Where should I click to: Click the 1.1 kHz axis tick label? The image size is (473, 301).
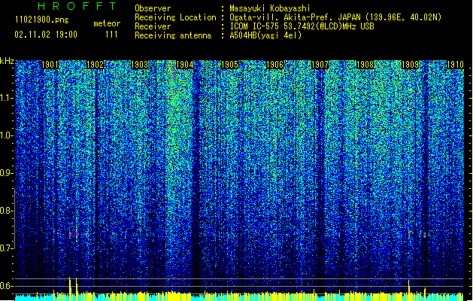pos(6,98)
